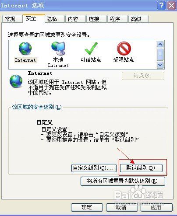The width and height of the screenshot is (177, 216).
Task: Click the question mark help icon
Action: point(161,6)
